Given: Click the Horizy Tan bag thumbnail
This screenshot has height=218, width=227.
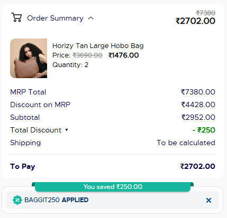Looking at the screenshot, I should [29, 58].
